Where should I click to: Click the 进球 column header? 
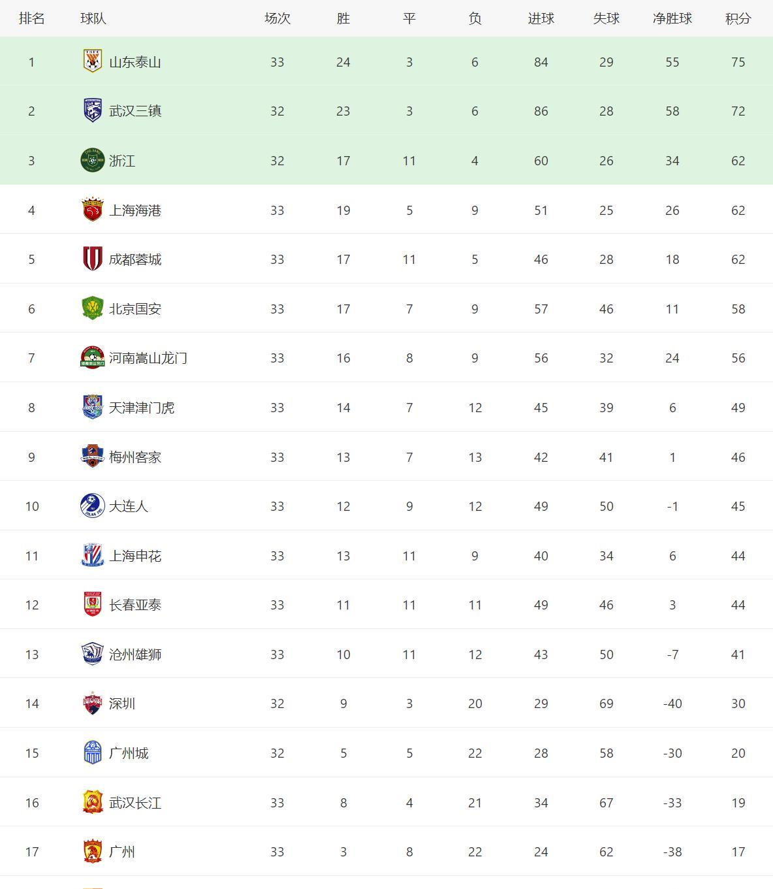[541, 18]
